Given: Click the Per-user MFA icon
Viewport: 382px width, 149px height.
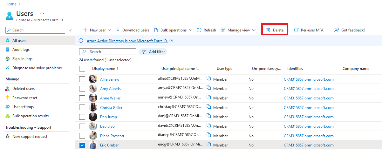Looking at the screenshot, I should (x=296, y=30).
